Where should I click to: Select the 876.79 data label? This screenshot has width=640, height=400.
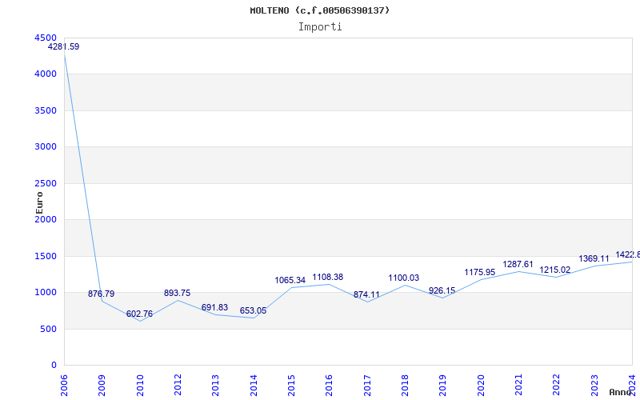[102, 294]
